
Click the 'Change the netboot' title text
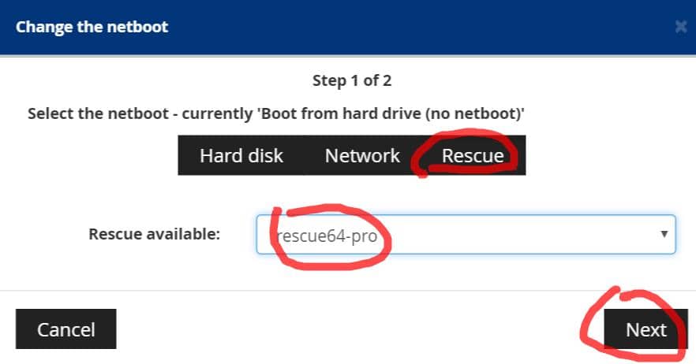coord(92,27)
